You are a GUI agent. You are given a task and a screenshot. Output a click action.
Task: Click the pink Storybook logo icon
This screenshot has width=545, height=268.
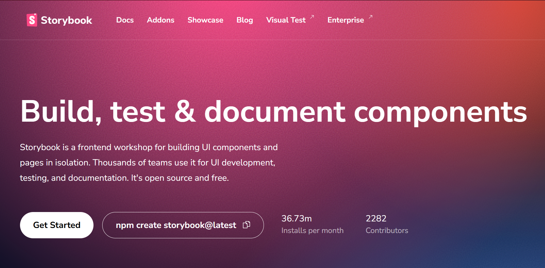32,20
